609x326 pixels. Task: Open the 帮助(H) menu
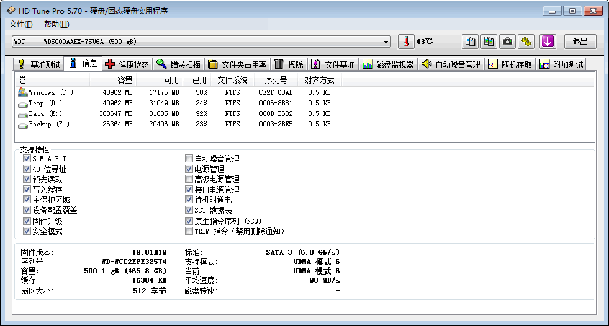pos(56,24)
